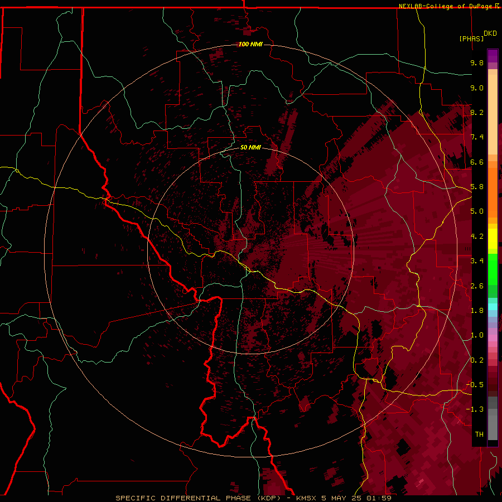Pick the purple segment of the color bar

(493, 56)
